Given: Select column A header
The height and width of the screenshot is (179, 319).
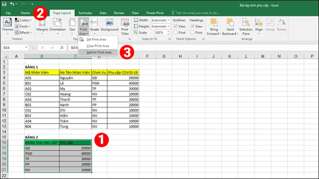Looking at the screenshot, I should tap(16, 56).
